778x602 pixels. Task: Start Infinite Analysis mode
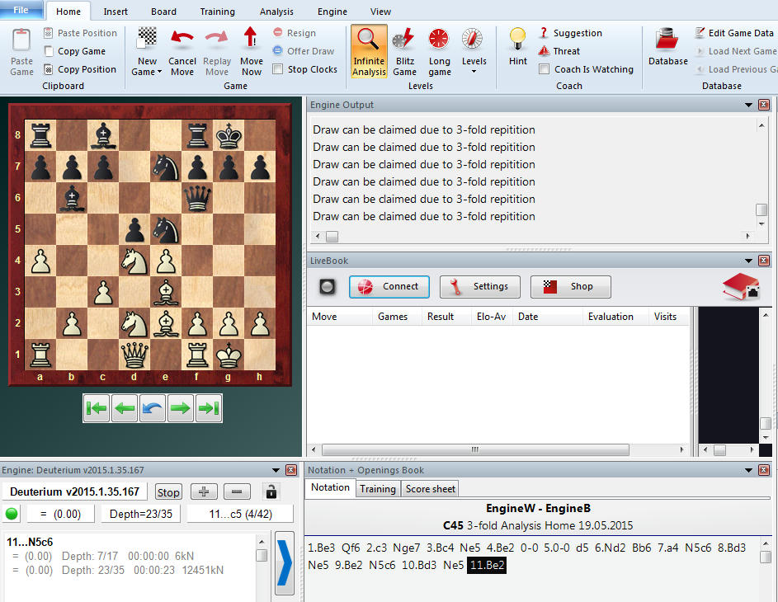pos(369,51)
